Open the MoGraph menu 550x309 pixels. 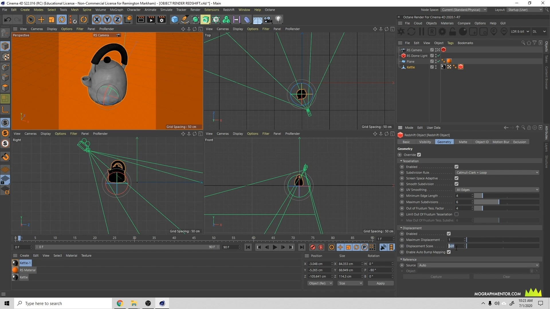pyautogui.click(x=116, y=10)
